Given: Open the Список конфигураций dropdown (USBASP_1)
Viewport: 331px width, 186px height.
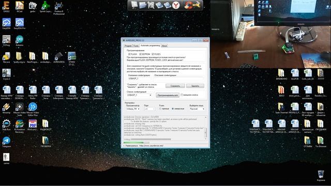Looking at the screenshot, I should coord(139,95).
